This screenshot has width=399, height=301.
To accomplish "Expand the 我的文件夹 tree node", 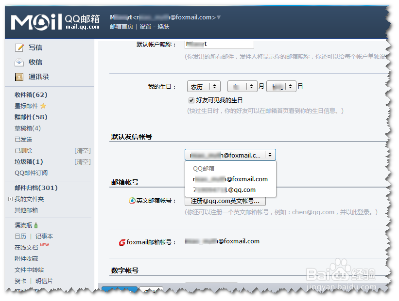I will point(10,199).
